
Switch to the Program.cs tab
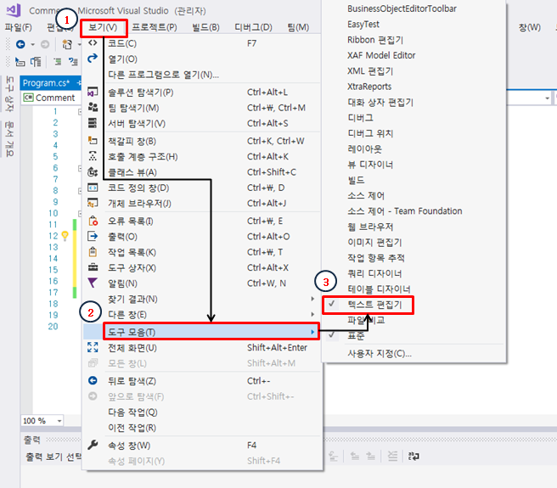point(46,83)
